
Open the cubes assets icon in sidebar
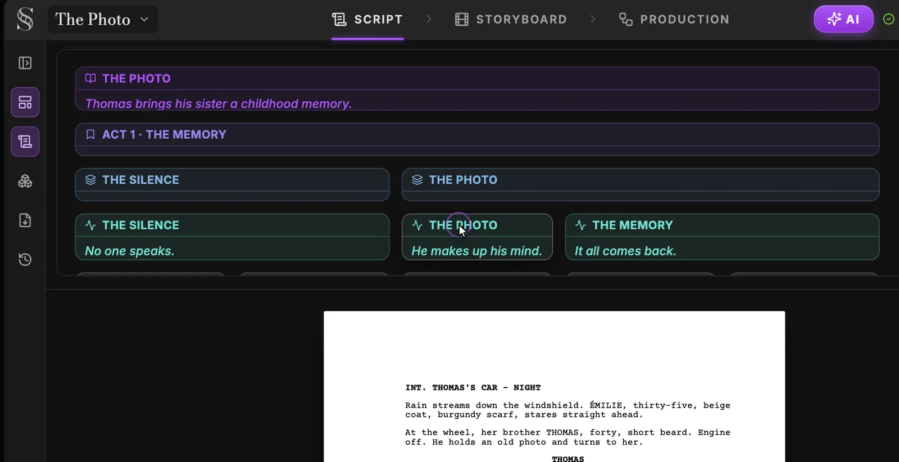coord(25,181)
